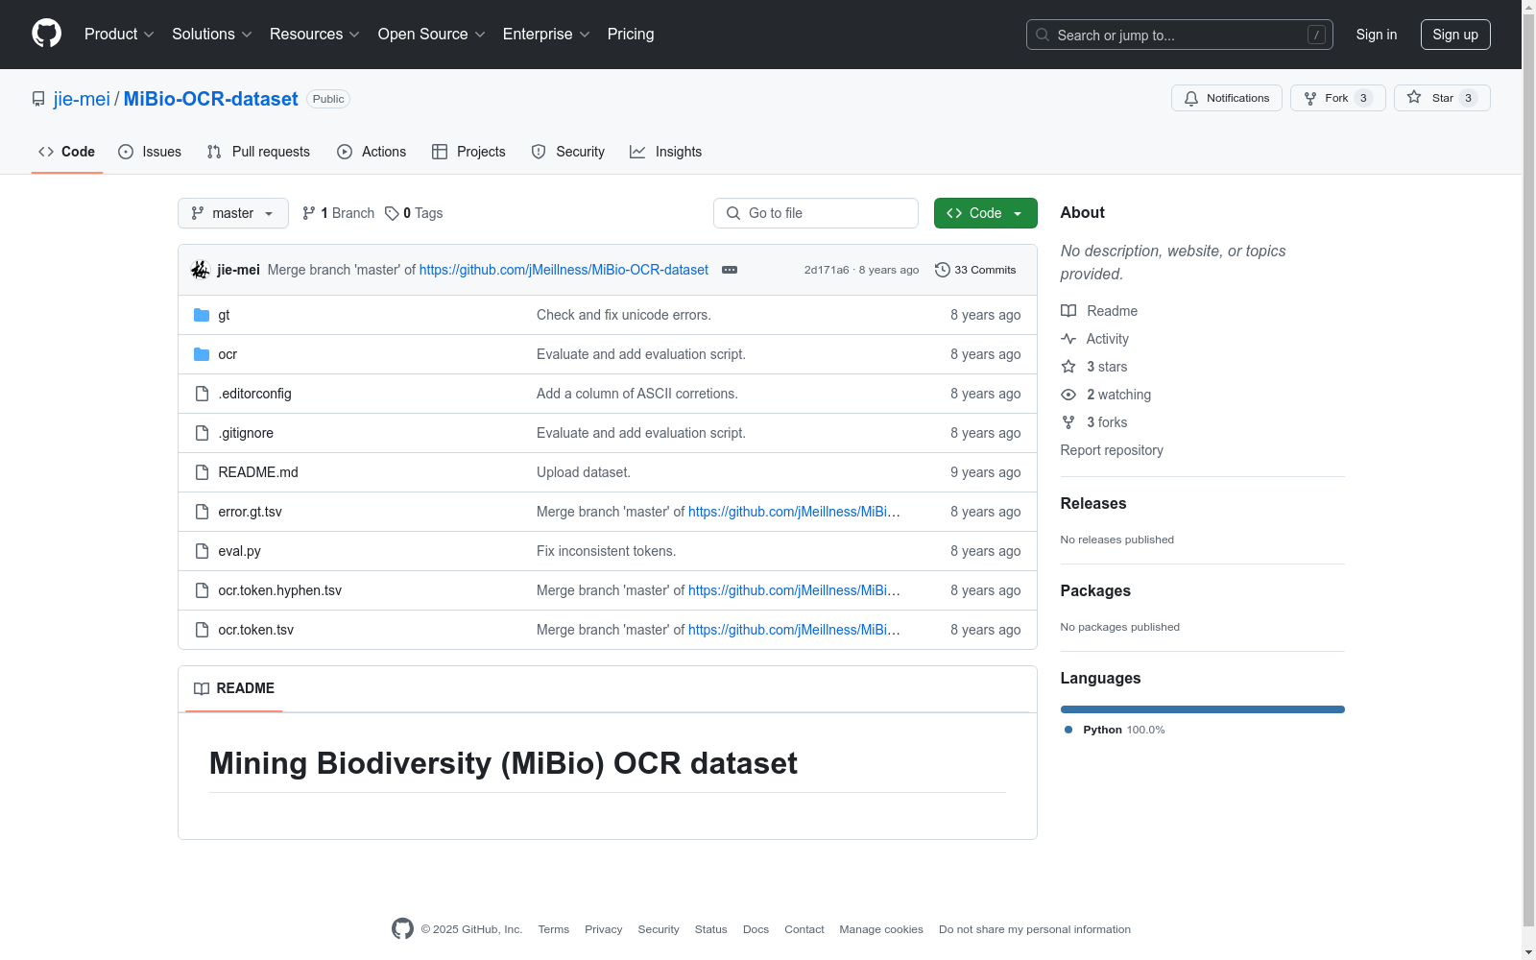Fork the repository
This screenshot has height=960, width=1536.
click(1338, 98)
